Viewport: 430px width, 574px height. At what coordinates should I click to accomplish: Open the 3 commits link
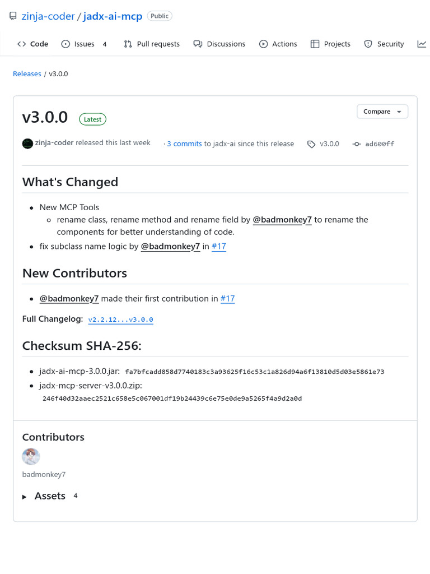[184, 144]
